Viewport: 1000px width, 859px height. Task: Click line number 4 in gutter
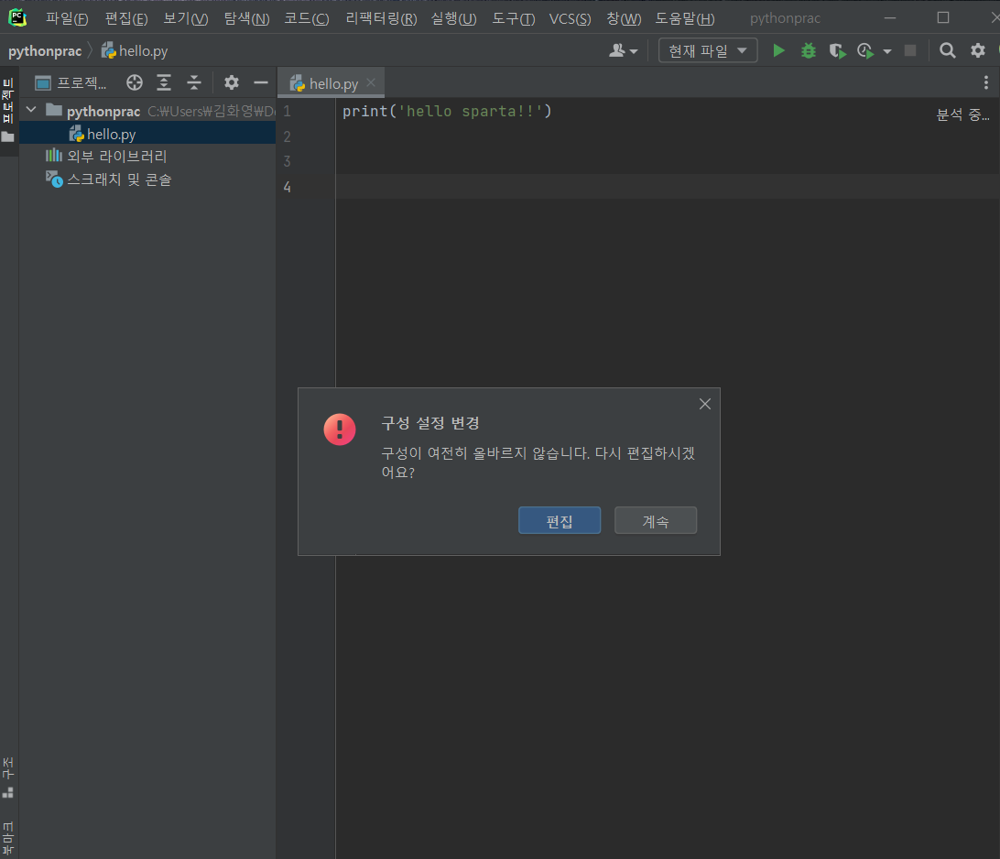pos(287,187)
